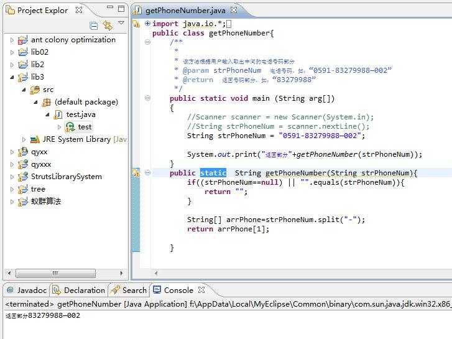Click the qyxx project icon

[23, 152]
